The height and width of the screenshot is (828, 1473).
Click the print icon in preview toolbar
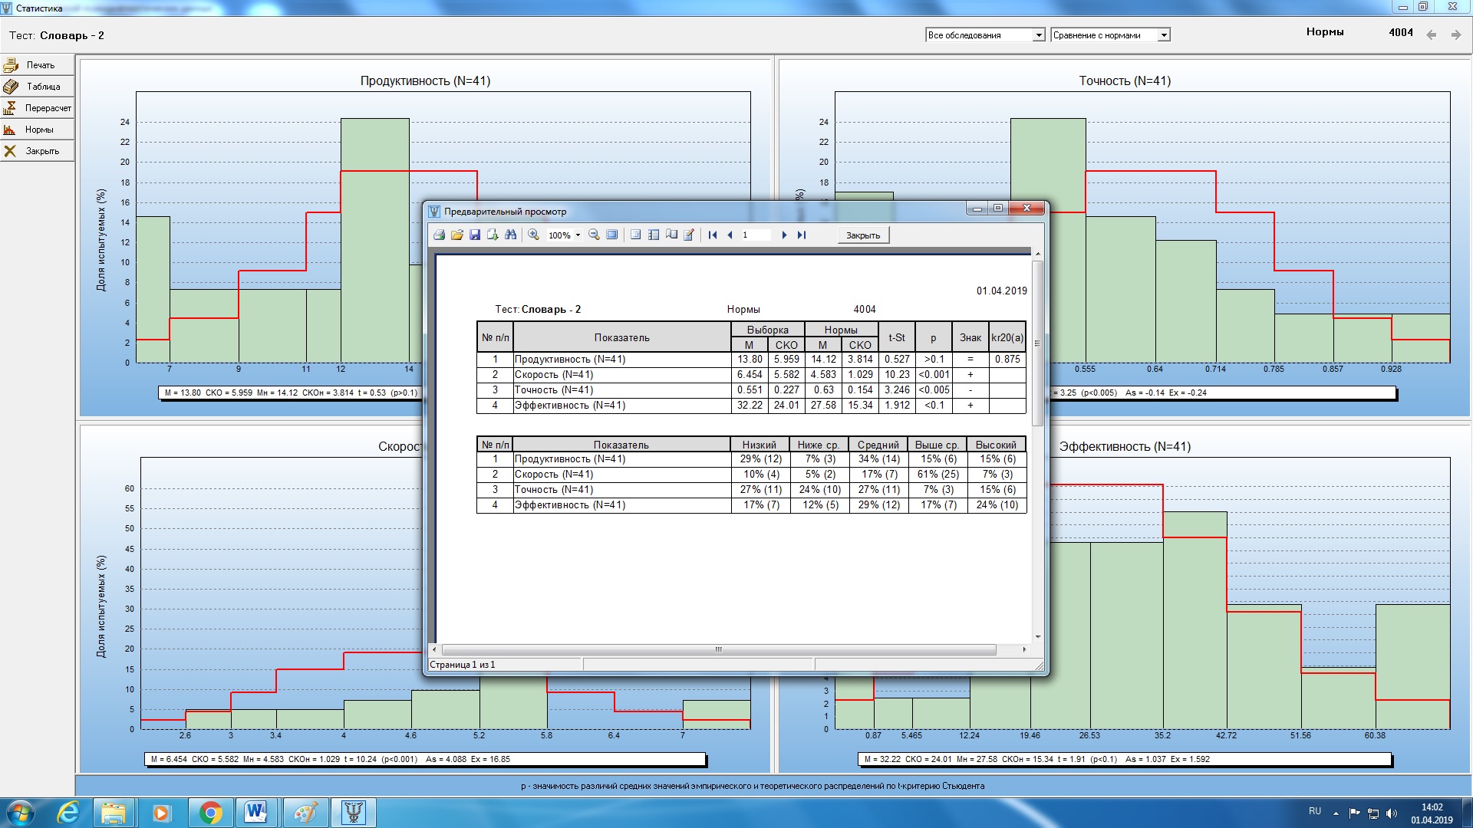tap(439, 235)
